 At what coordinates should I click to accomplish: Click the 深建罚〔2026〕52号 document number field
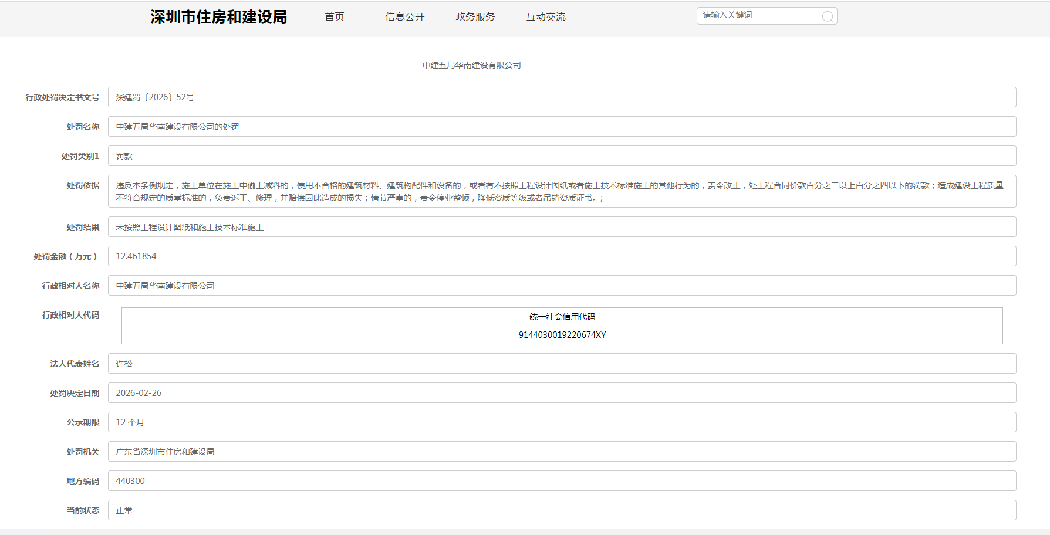click(x=562, y=97)
